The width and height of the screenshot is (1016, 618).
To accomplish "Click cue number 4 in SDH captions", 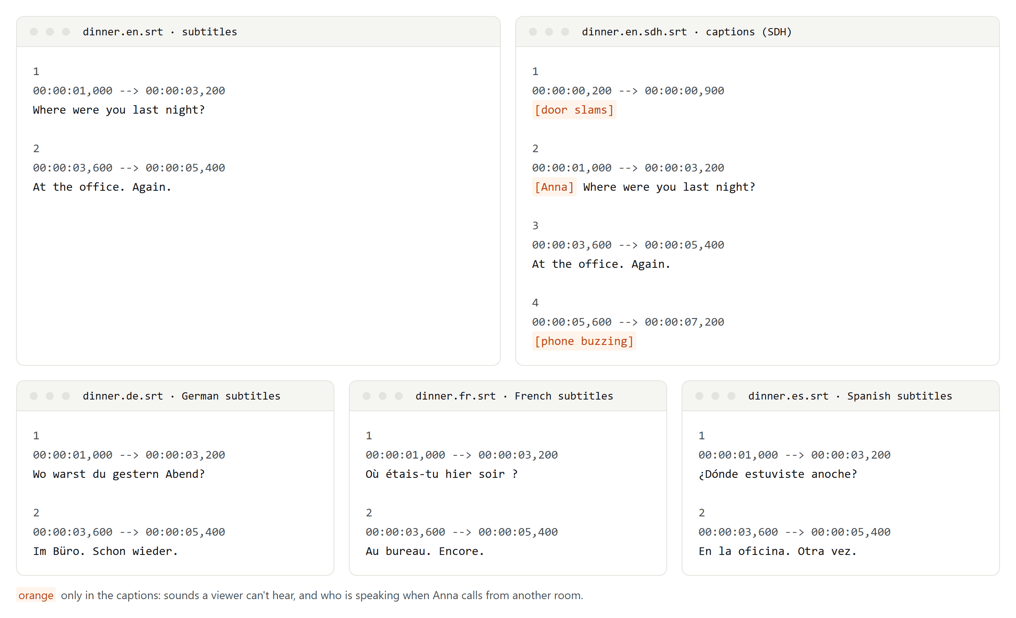I will click(x=535, y=303).
